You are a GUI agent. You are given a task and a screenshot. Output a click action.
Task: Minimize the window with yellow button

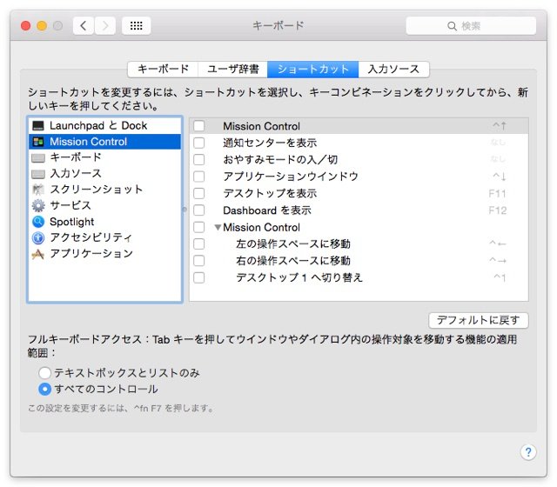42,26
